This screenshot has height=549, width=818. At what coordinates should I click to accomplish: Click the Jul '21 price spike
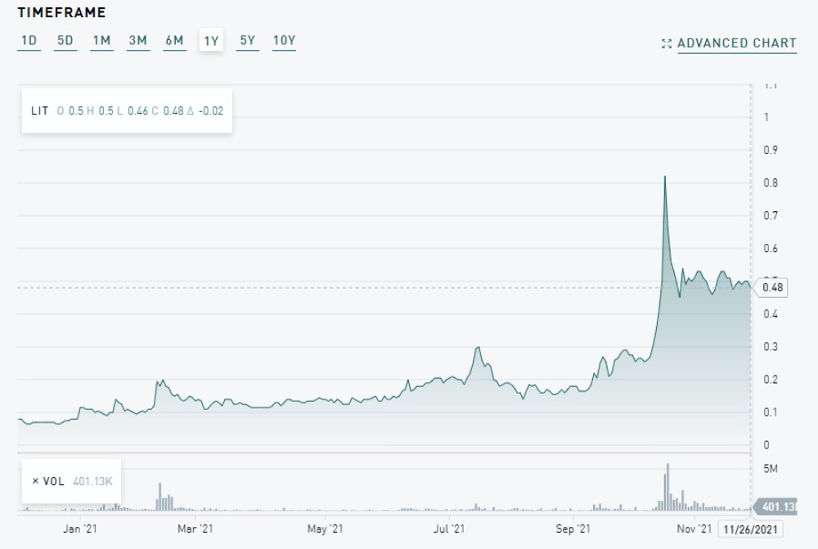point(478,348)
